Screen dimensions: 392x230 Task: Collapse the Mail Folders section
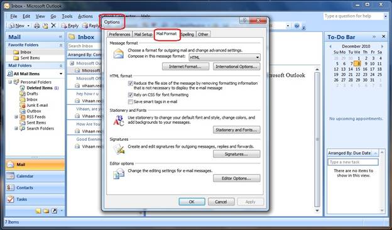coord(61,66)
